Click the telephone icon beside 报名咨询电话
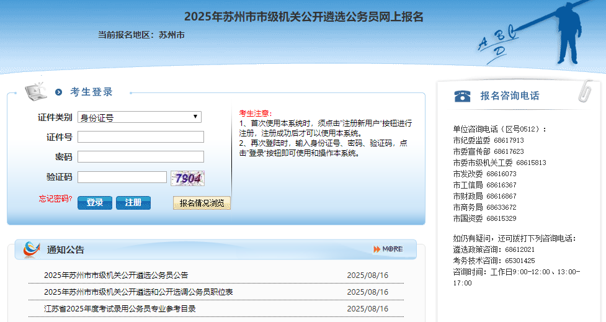The width and height of the screenshot is (606, 322). pyautogui.click(x=462, y=96)
